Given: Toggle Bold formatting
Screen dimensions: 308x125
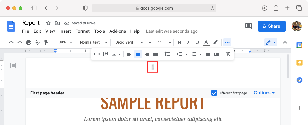Looking at the screenshot, I should [179, 42].
